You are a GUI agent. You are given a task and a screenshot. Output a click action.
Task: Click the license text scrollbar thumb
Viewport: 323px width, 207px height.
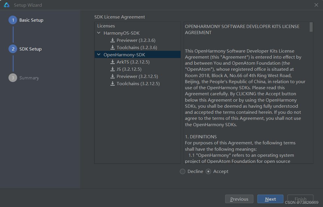[311, 27]
